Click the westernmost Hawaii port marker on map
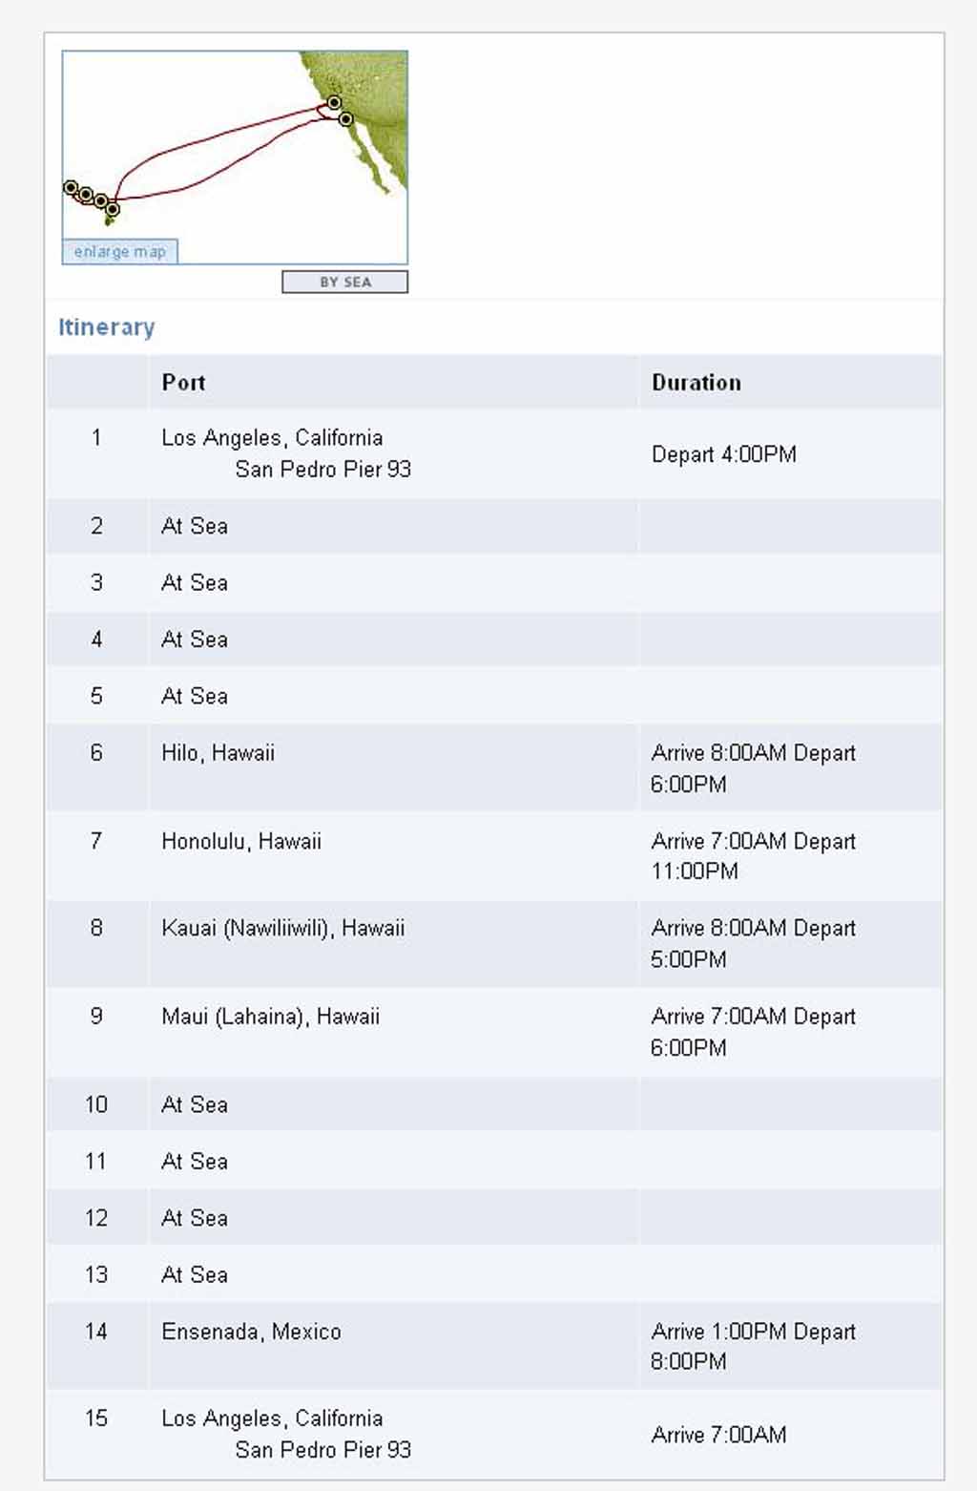This screenshot has height=1491, width=977. click(71, 187)
